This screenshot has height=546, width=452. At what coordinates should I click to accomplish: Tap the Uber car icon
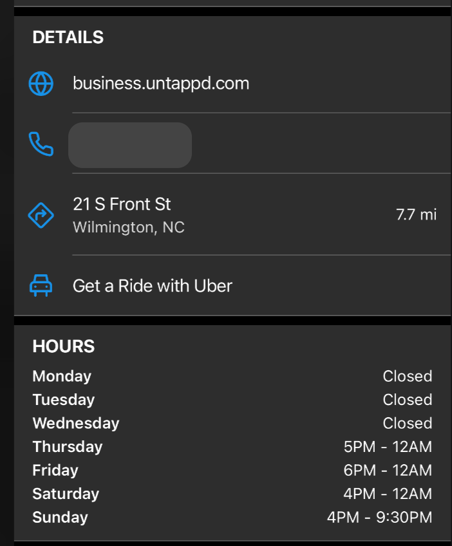click(41, 285)
